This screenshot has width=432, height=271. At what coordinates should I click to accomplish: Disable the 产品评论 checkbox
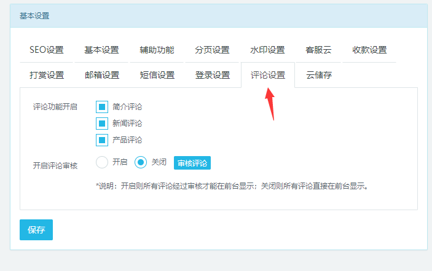tap(102, 140)
